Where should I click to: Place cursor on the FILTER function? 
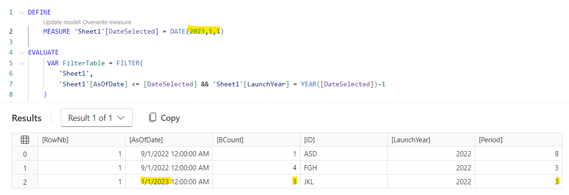127,63
